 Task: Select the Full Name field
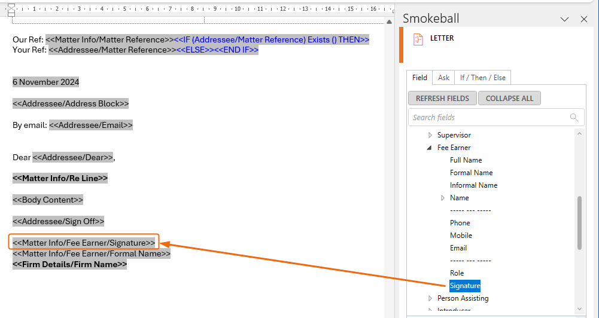click(x=466, y=160)
